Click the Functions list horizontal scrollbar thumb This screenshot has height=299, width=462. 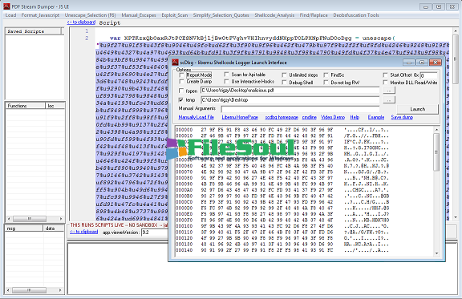pos(30,219)
